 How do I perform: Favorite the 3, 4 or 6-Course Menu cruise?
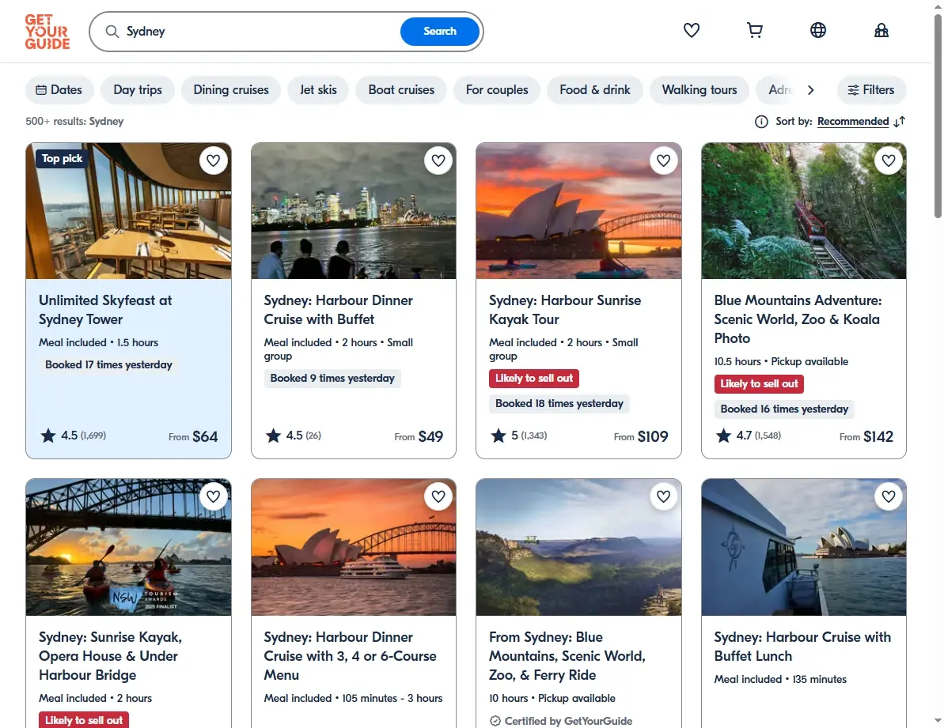(438, 496)
